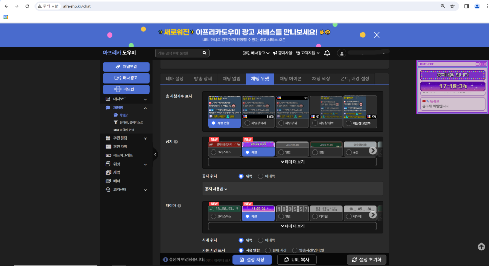Screen dimensions: 489x266
Task: Select 채팅창 아래 viewer count option
Action: (258, 112)
